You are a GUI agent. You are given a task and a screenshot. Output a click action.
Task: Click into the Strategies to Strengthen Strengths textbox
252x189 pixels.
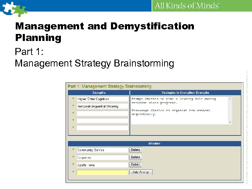(x=180, y=110)
